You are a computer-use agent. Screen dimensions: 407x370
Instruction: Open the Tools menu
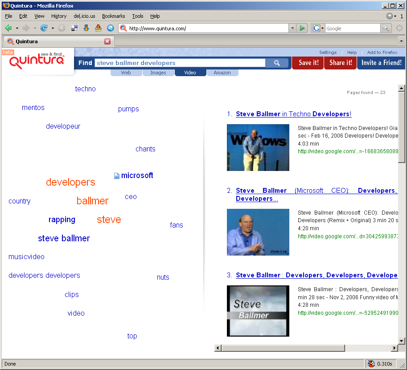pyautogui.click(x=138, y=16)
